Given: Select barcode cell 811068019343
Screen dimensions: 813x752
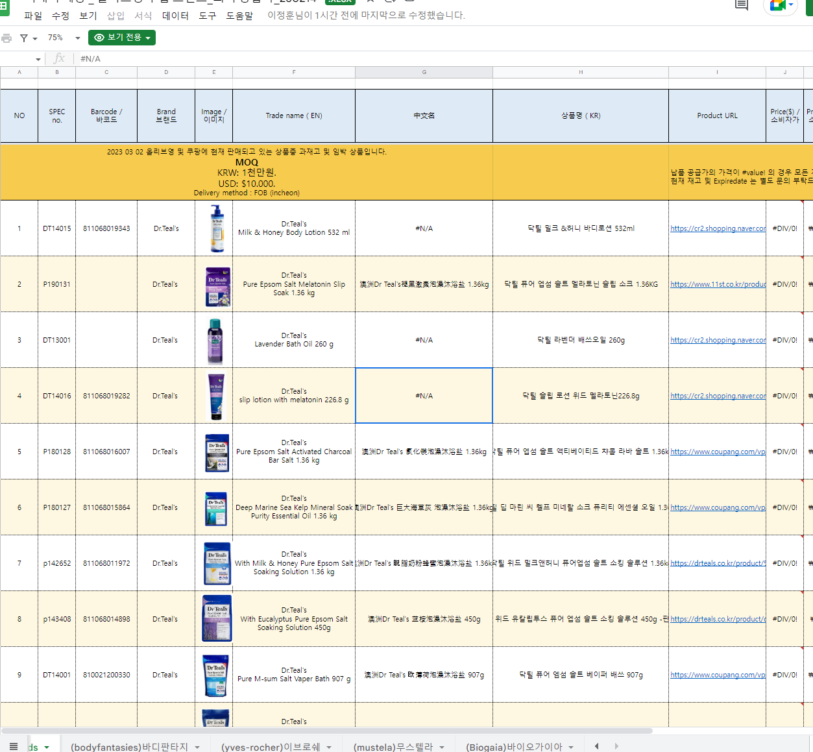Looking at the screenshot, I should 106,228.
